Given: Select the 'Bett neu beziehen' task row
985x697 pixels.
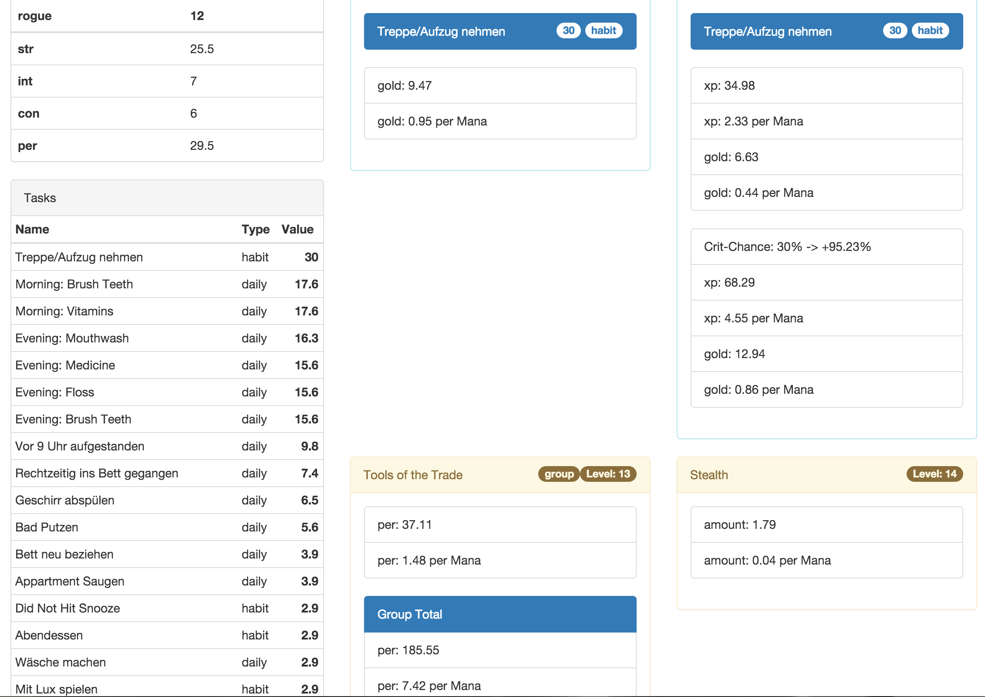Looking at the screenshot, I should [167, 554].
